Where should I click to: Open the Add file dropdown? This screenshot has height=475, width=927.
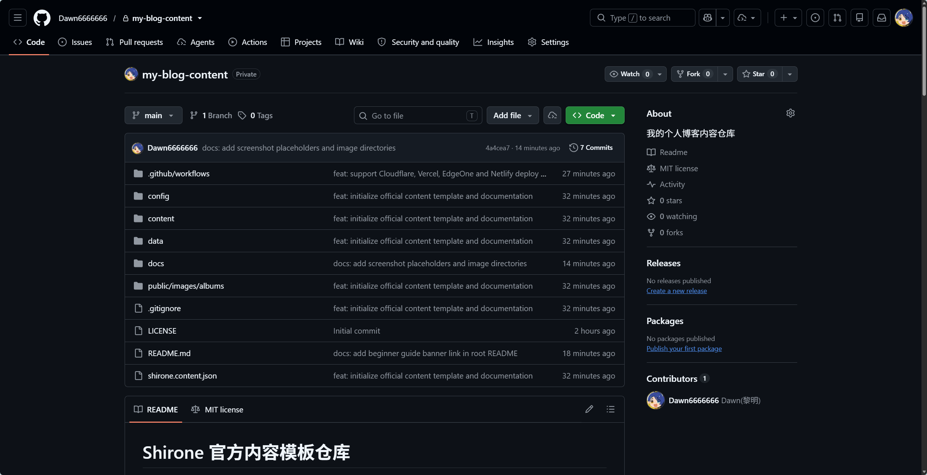click(513, 115)
